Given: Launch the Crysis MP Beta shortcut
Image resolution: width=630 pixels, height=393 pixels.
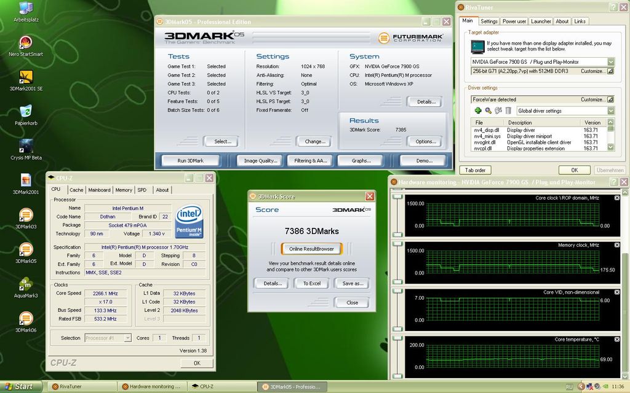Looking at the screenshot, I should pos(26,149).
